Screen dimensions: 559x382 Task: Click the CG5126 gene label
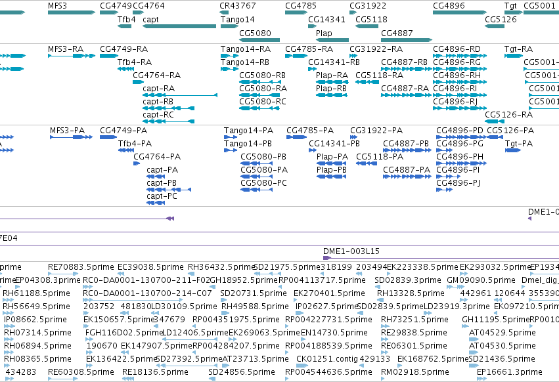click(501, 20)
